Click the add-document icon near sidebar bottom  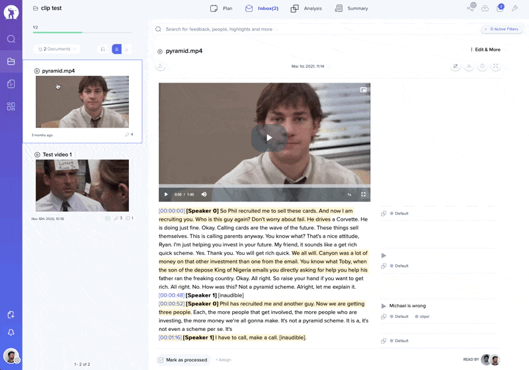click(x=11, y=314)
